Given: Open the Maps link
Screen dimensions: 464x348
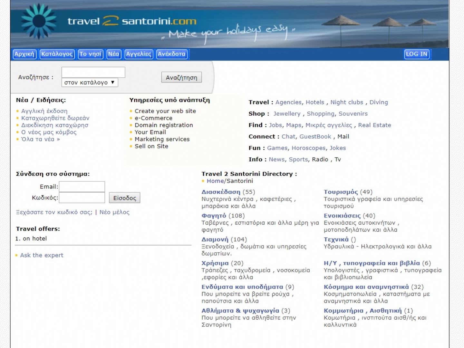Looking at the screenshot, I should click(x=294, y=125).
